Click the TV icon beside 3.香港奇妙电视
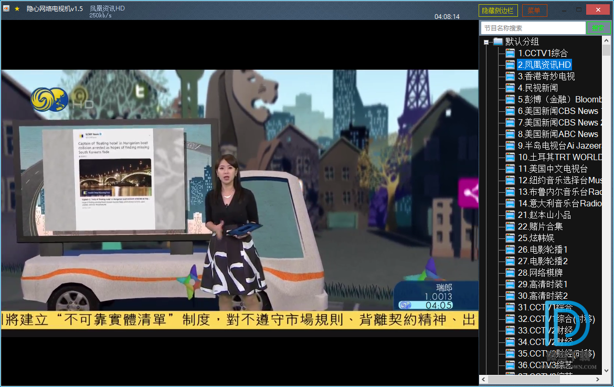Viewport: 614px width, 387px height. pos(510,76)
